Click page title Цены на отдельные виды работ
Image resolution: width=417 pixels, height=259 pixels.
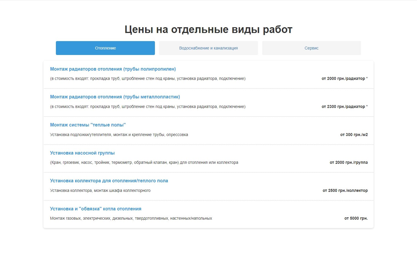[209, 29]
